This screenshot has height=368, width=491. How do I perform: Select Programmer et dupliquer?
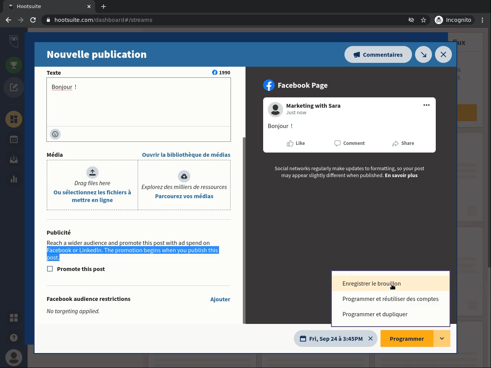click(x=390, y=314)
